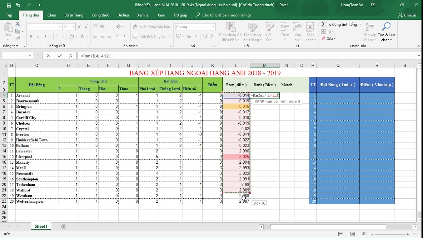Open the ribbon display options icon
Screen dimensions: 423x238
coord(373,5)
